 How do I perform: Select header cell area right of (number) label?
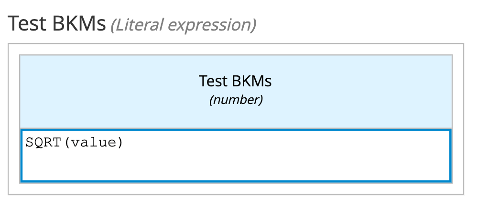pyautogui.click(x=357, y=100)
